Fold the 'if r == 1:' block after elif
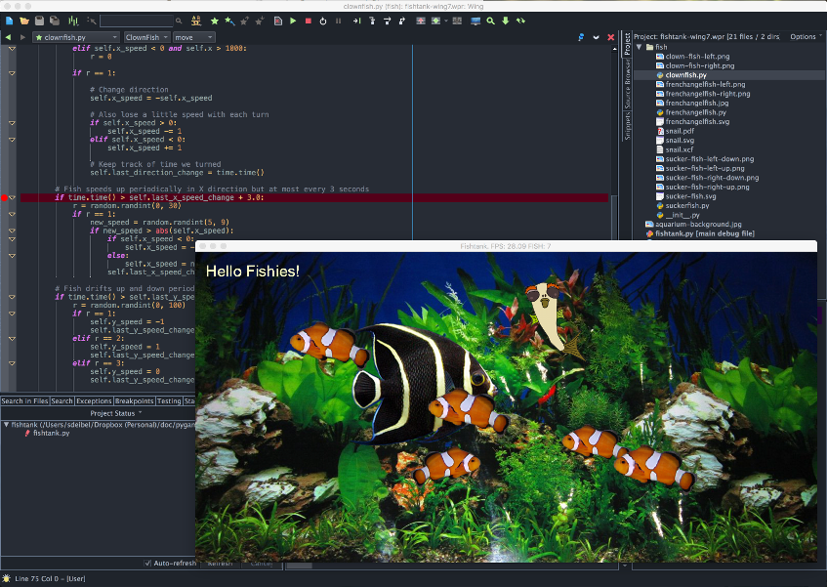The width and height of the screenshot is (827, 587). coord(12,73)
